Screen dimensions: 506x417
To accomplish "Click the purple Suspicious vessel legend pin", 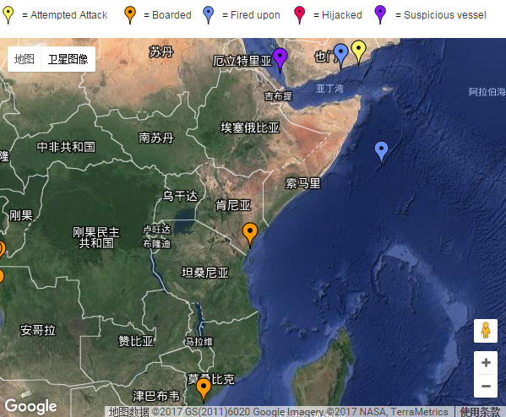I will [x=380, y=15].
